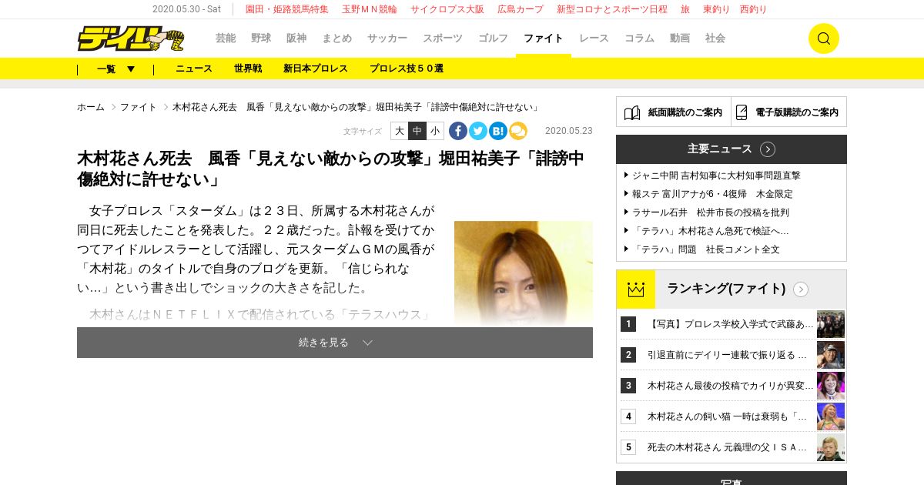Open headline 「テラハ」問題 社長コメント全文

coord(706,249)
